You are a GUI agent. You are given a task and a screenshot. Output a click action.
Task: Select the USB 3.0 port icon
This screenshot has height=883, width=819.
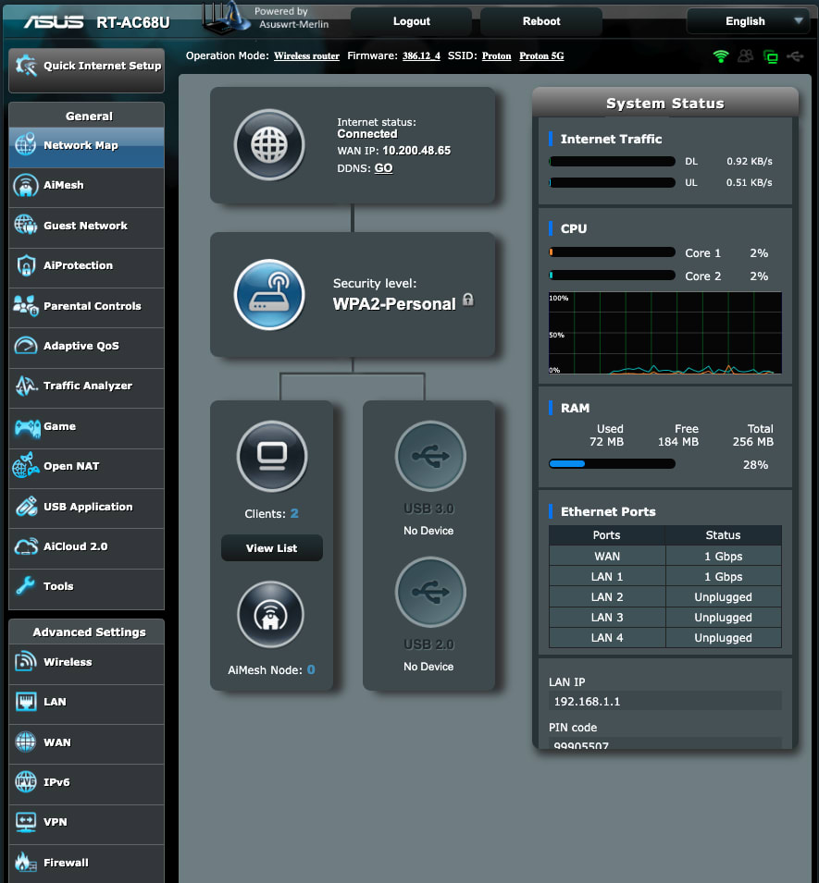[430, 456]
